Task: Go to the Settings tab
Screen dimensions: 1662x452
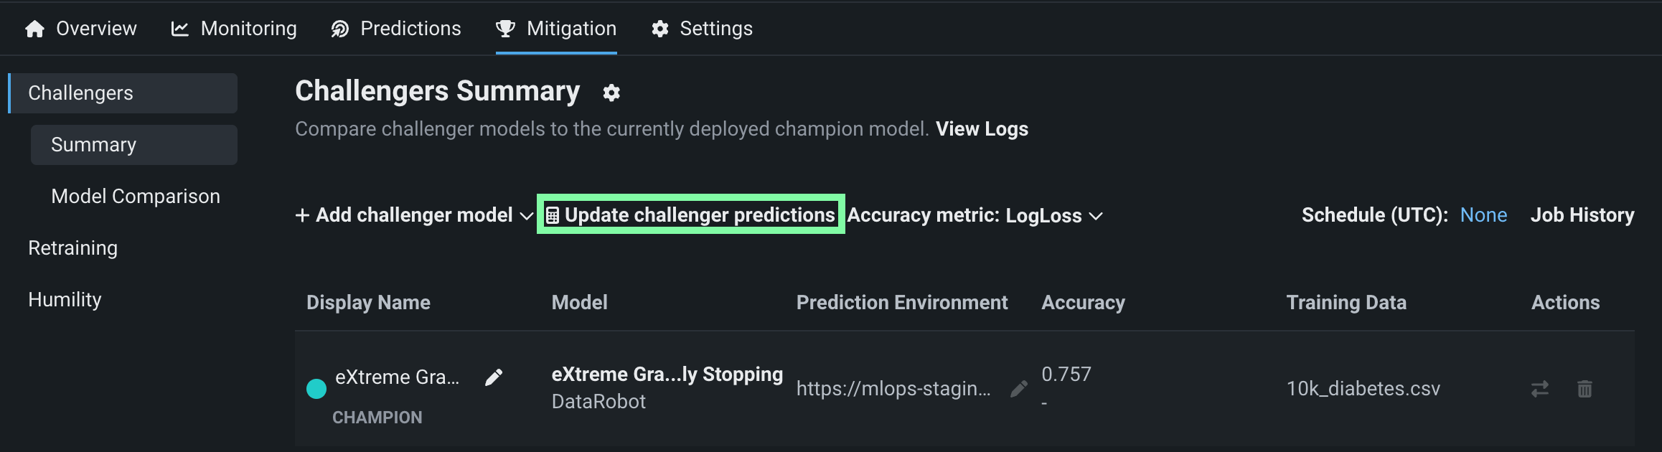Action: point(702,29)
